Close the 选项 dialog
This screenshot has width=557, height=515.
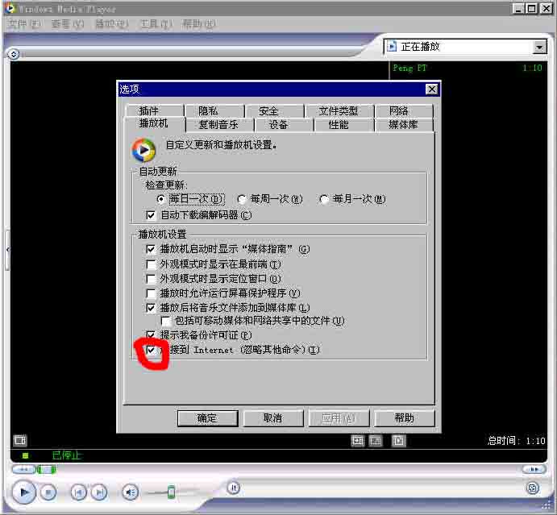tap(431, 89)
